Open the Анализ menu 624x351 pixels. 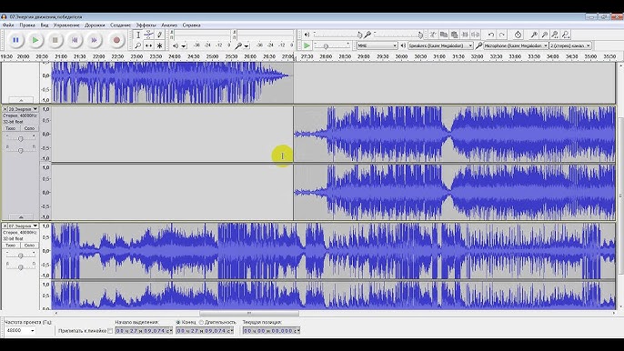point(169,25)
